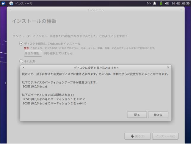Screen dimensions: 191x144
Task: Click 以下のデバイスのパーティションテーブルが変更されます: line
Action: pyautogui.click(x=59, y=82)
